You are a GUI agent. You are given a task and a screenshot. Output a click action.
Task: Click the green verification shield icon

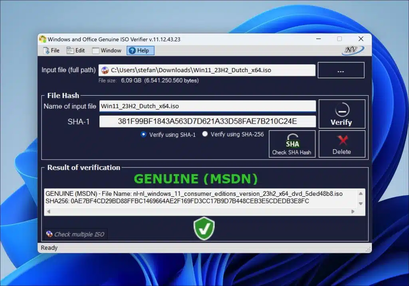[204, 228]
